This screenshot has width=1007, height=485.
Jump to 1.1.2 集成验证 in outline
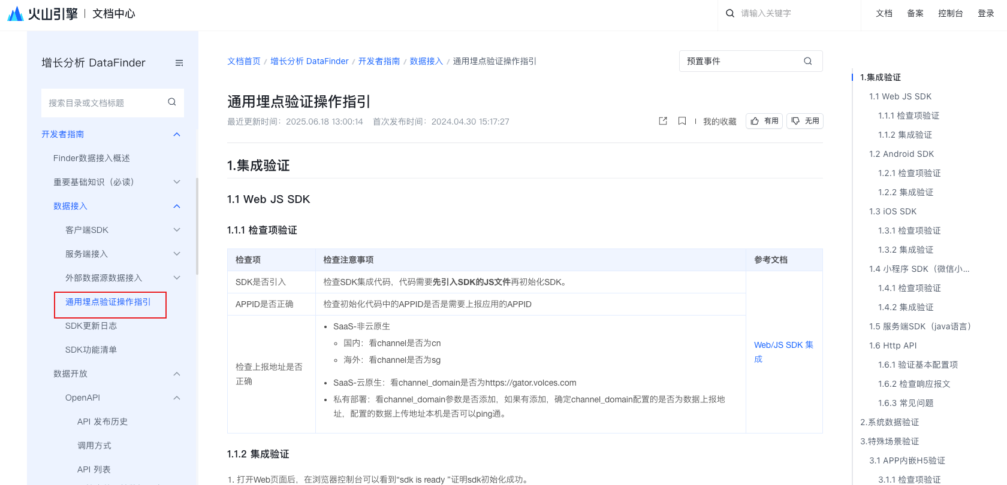[x=905, y=135]
